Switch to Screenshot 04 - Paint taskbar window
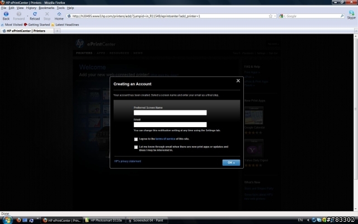Image resolution: width=358 pixels, height=224 pixels. pos(147,220)
